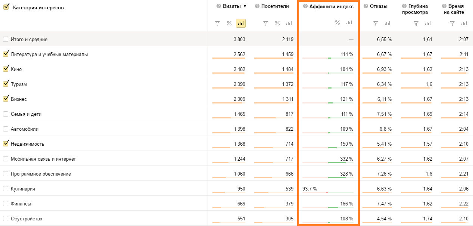Image resolution: width=473 pixels, height=226 pixels.
Task: Uncheck the Туризм row checkbox
Action: 6,84
